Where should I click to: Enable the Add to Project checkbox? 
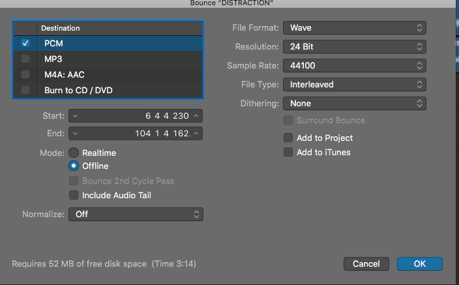click(288, 138)
